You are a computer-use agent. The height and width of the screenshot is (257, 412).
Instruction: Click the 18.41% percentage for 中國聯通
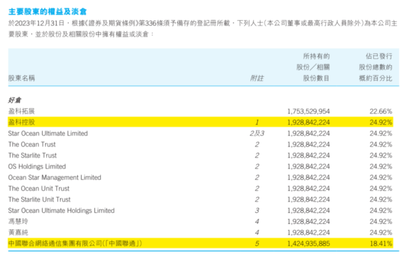point(381,243)
